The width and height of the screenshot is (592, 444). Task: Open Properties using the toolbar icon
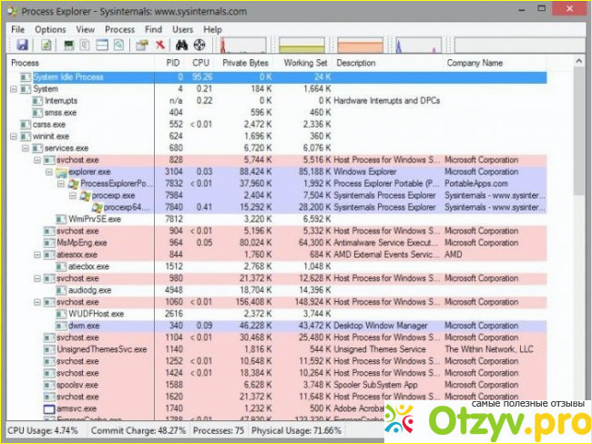(x=141, y=44)
